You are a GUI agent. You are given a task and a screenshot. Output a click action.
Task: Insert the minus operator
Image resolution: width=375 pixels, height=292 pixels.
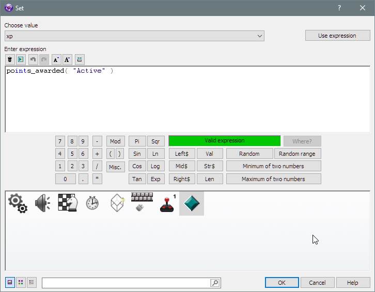97,141
